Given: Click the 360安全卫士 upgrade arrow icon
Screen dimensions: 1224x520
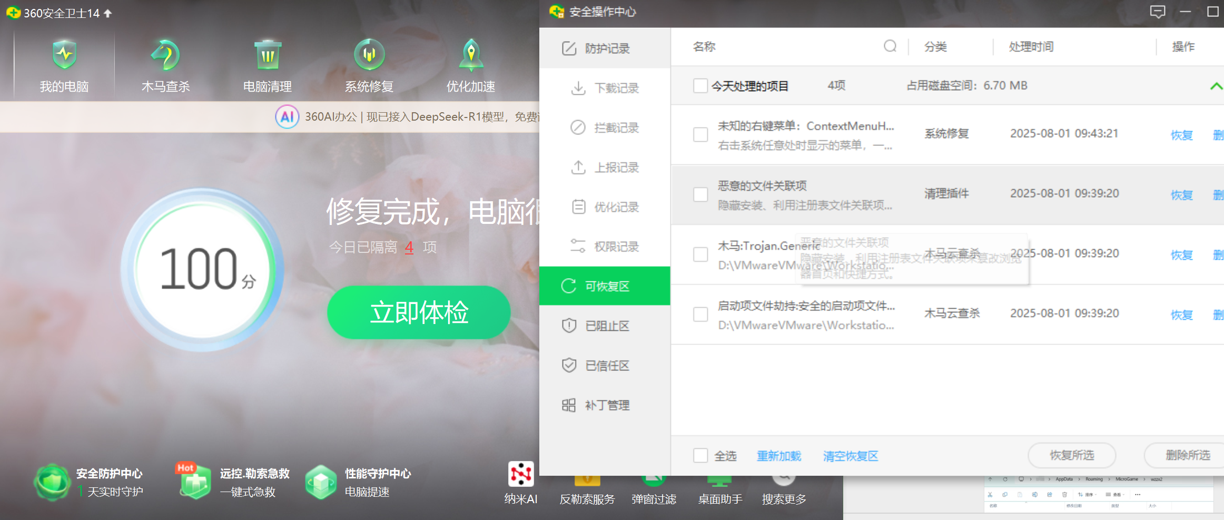Looking at the screenshot, I should point(108,13).
